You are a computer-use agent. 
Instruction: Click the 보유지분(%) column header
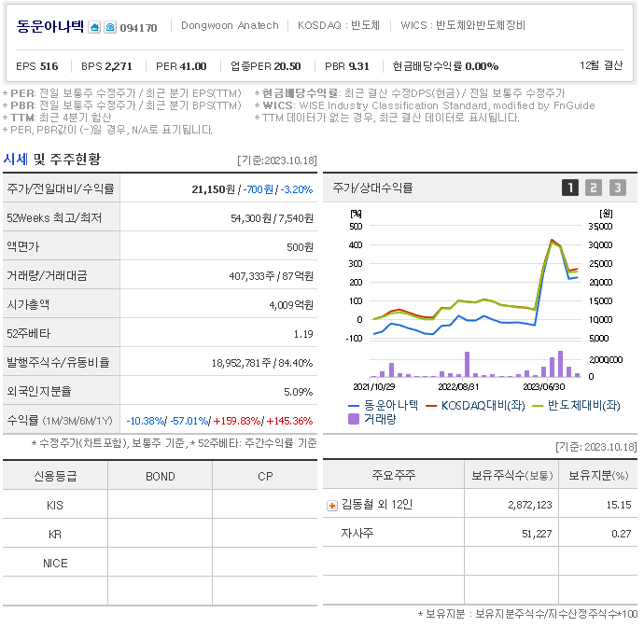tap(598, 475)
